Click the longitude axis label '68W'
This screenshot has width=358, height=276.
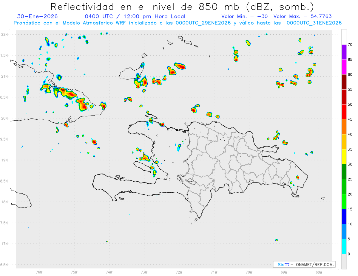[319, 272]
